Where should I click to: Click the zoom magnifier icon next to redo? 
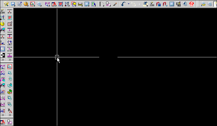click(x=146, y=4)
